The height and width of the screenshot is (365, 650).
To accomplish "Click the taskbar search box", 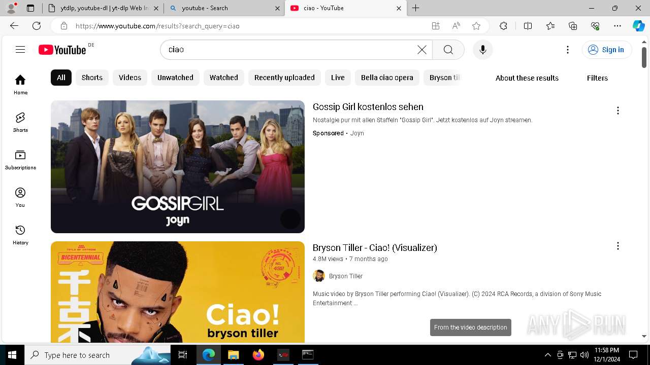I will (x=97, y=355).
